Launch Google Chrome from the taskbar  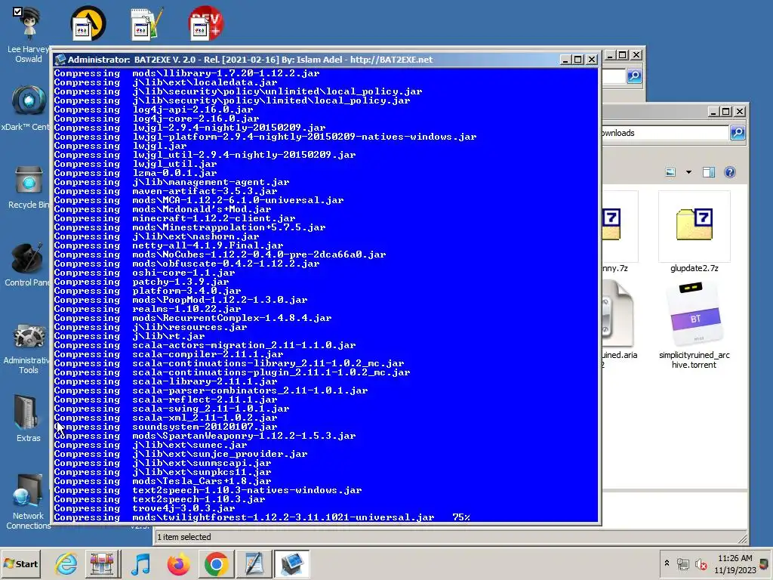(x=216, y=563)
